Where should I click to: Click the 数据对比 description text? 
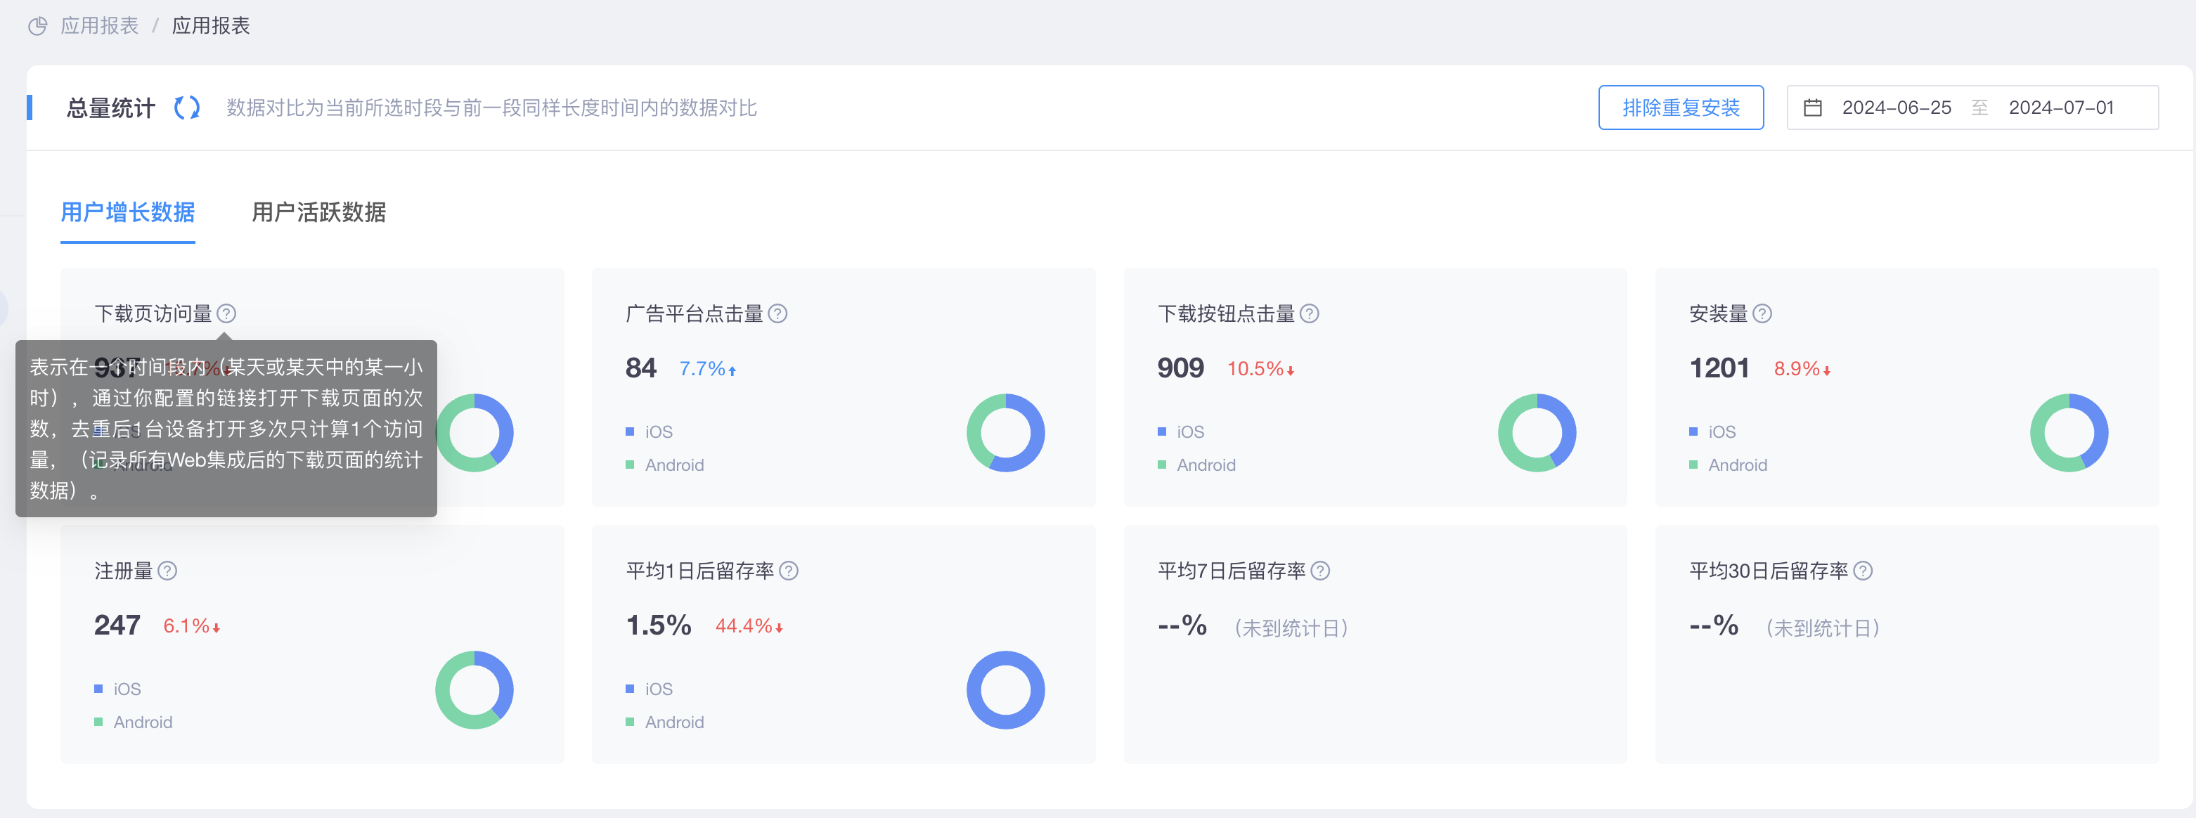click(x=492, y=108)
